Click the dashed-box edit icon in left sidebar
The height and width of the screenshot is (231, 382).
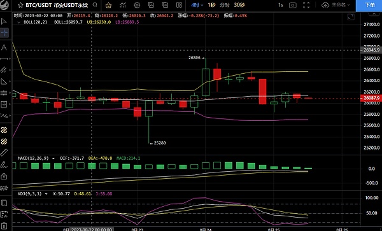coord(4,214)
